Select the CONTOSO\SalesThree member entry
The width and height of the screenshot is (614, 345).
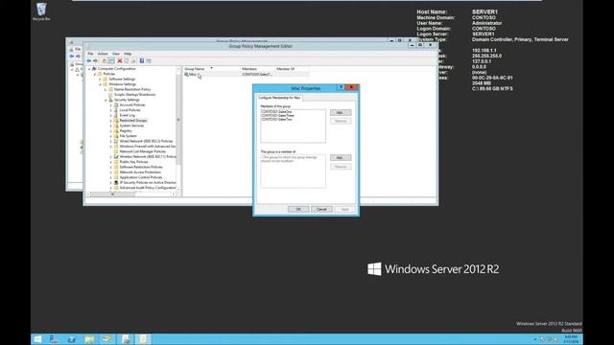coord(277,115)
